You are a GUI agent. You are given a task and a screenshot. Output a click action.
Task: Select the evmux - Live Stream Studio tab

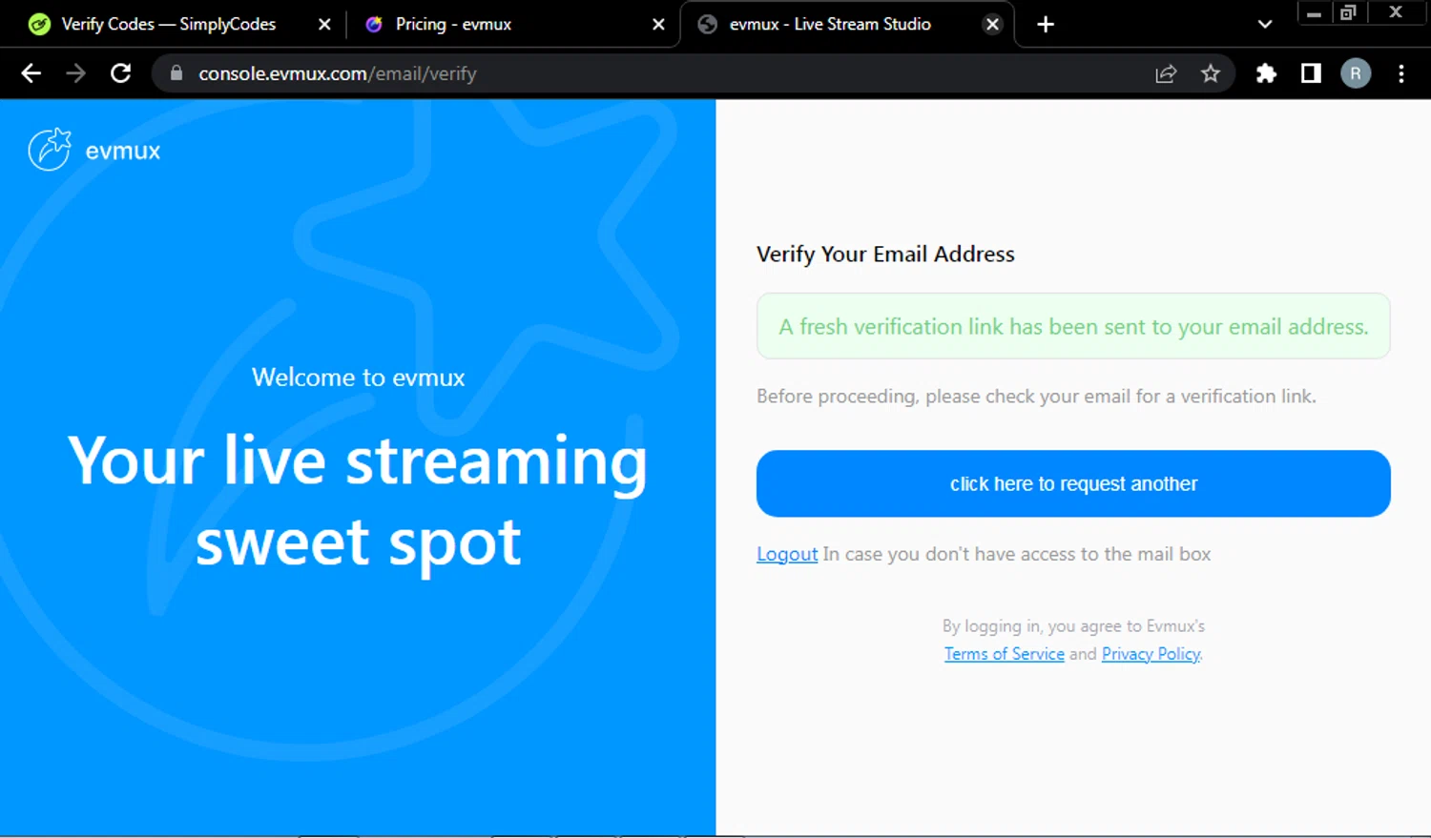pyautogui.click(x=847, y=25)
